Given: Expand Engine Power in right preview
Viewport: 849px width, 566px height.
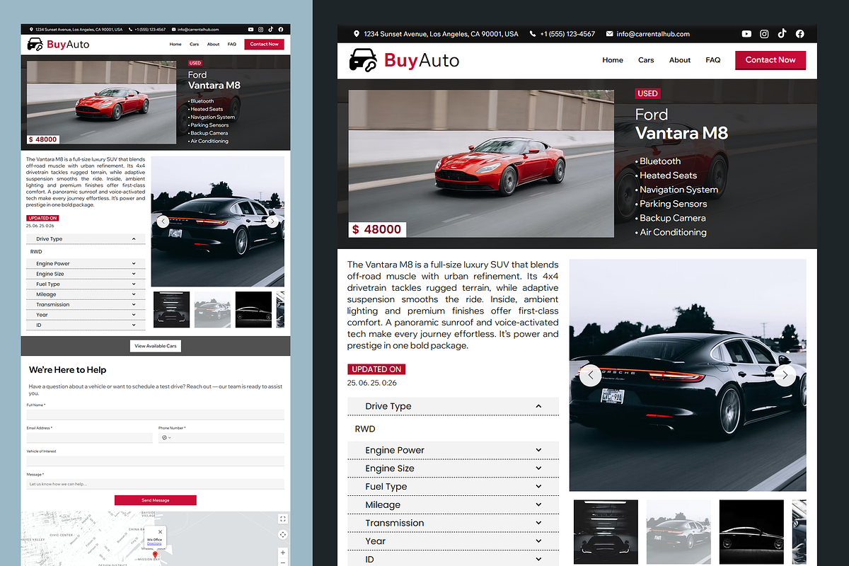Looking at the screenshot, I should point(453,450).
